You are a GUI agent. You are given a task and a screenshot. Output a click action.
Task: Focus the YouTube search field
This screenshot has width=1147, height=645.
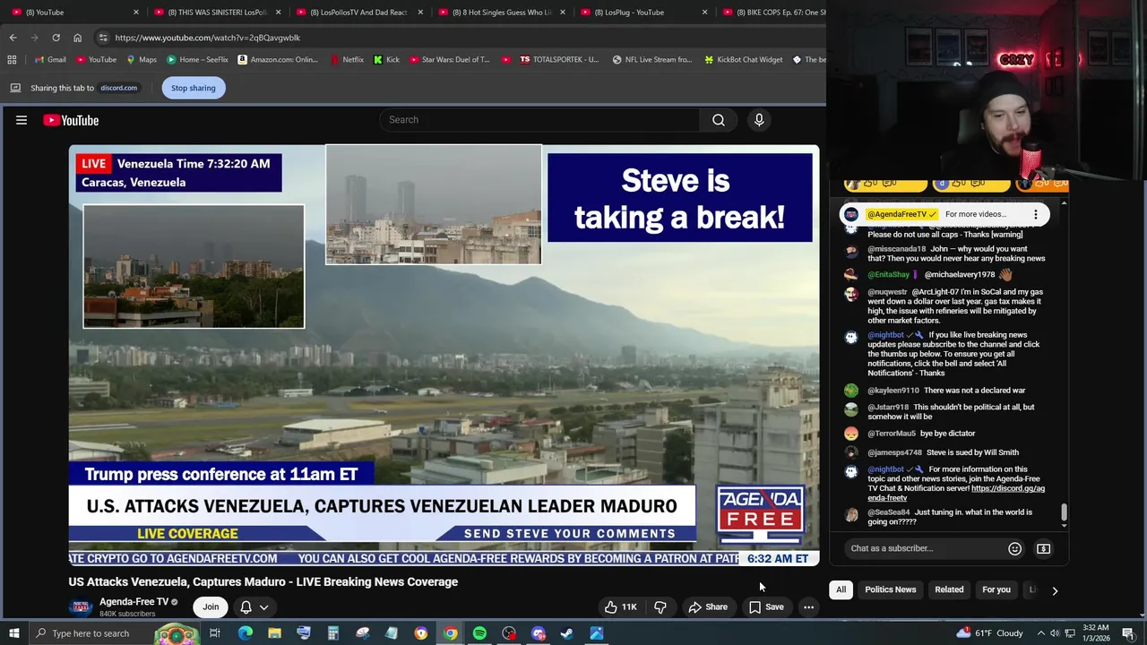(539, 120)
